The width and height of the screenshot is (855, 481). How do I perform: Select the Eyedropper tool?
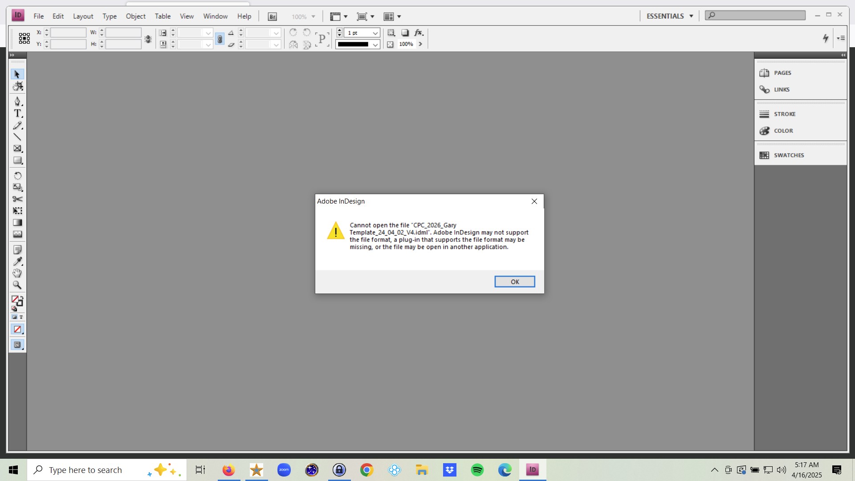click(x=17, y=261)
